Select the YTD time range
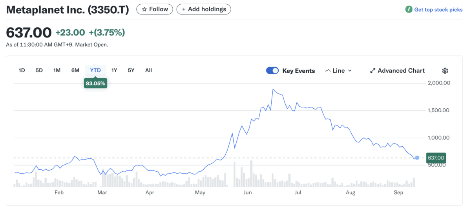The image size is (471, 208). click(x=95, y=70)
